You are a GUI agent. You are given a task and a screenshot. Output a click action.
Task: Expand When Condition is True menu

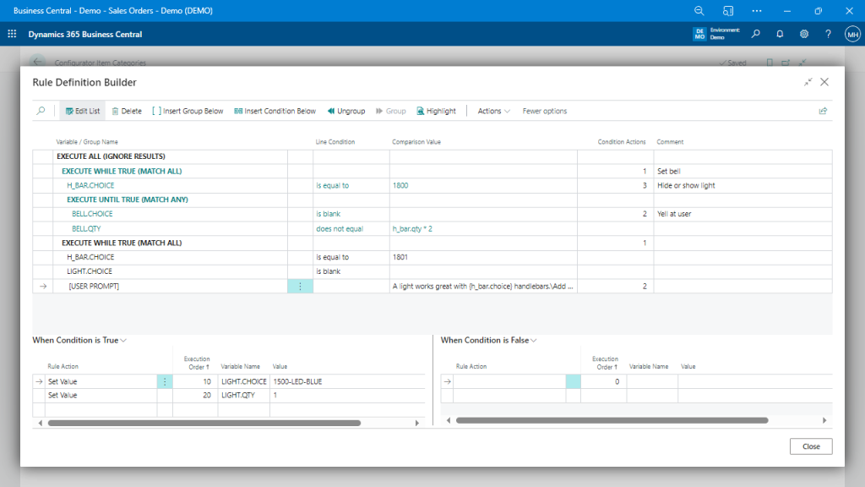click(x=79, y=340)
